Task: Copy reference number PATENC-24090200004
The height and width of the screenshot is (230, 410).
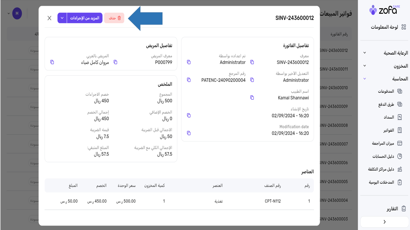Action: 189,80
